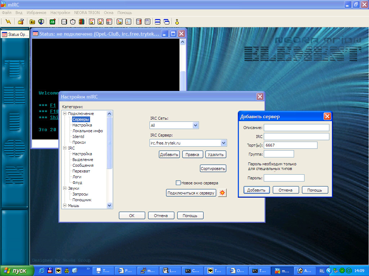Open the colors books toolbar icon
369x276 pixels.
point(81,22)
